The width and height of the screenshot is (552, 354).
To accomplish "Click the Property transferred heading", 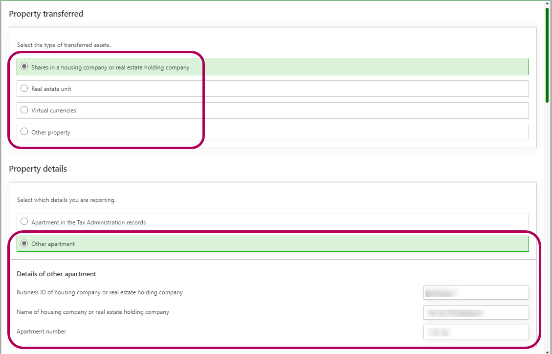I will pos(46,14).
